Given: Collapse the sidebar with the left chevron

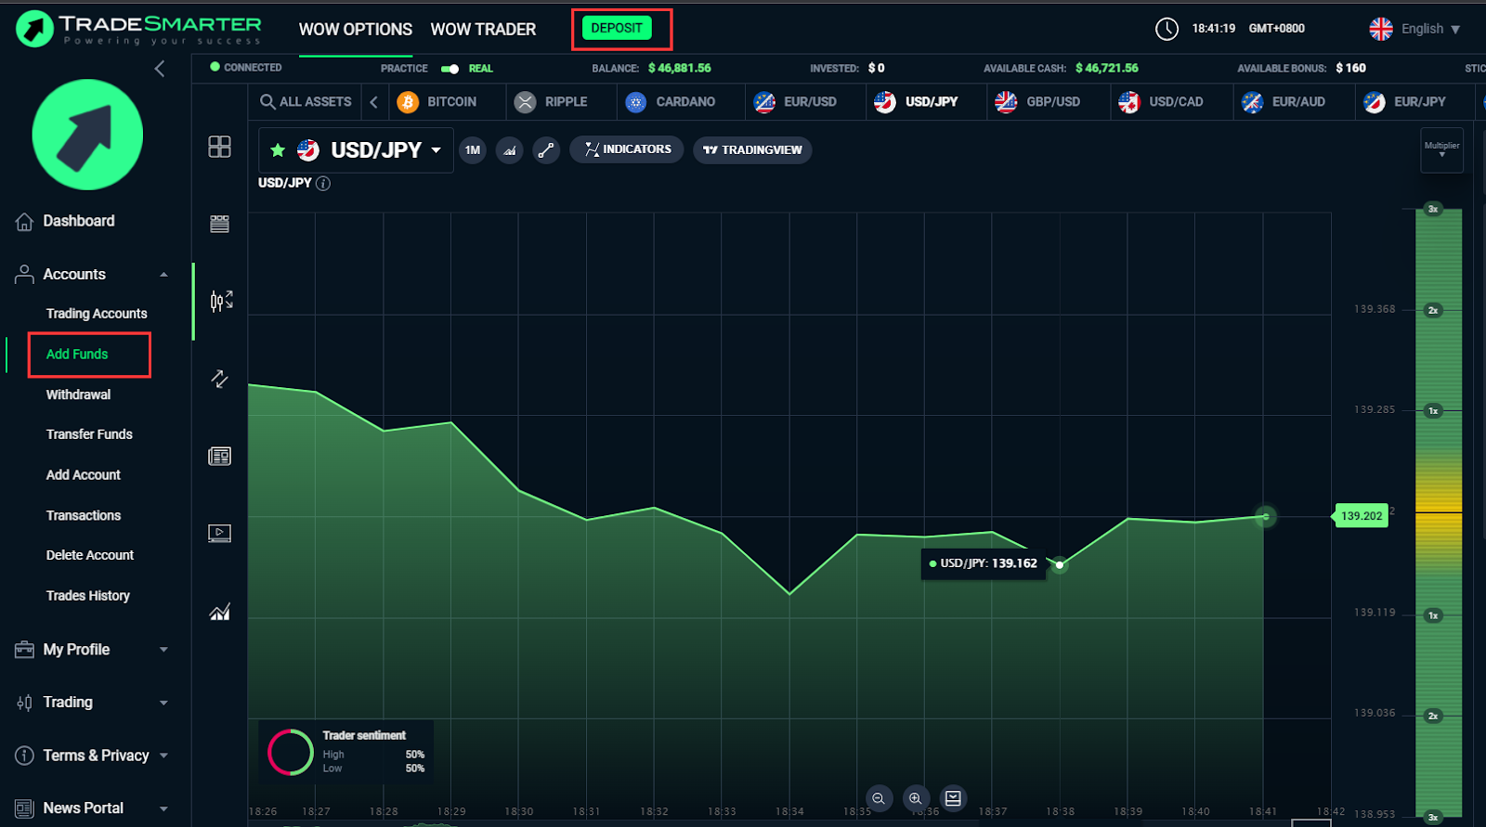Looking at the screenshot, I should tap(160, 69).
